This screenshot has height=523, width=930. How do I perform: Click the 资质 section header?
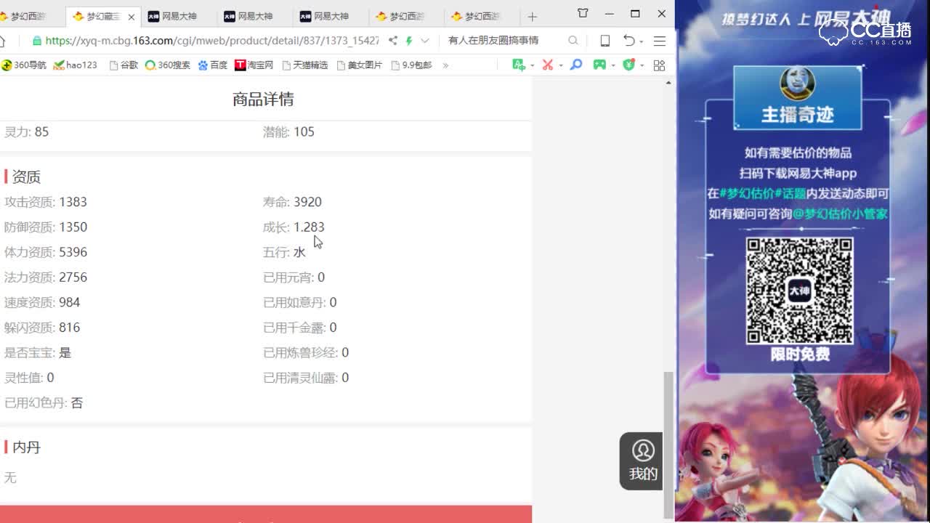[26, 177]
